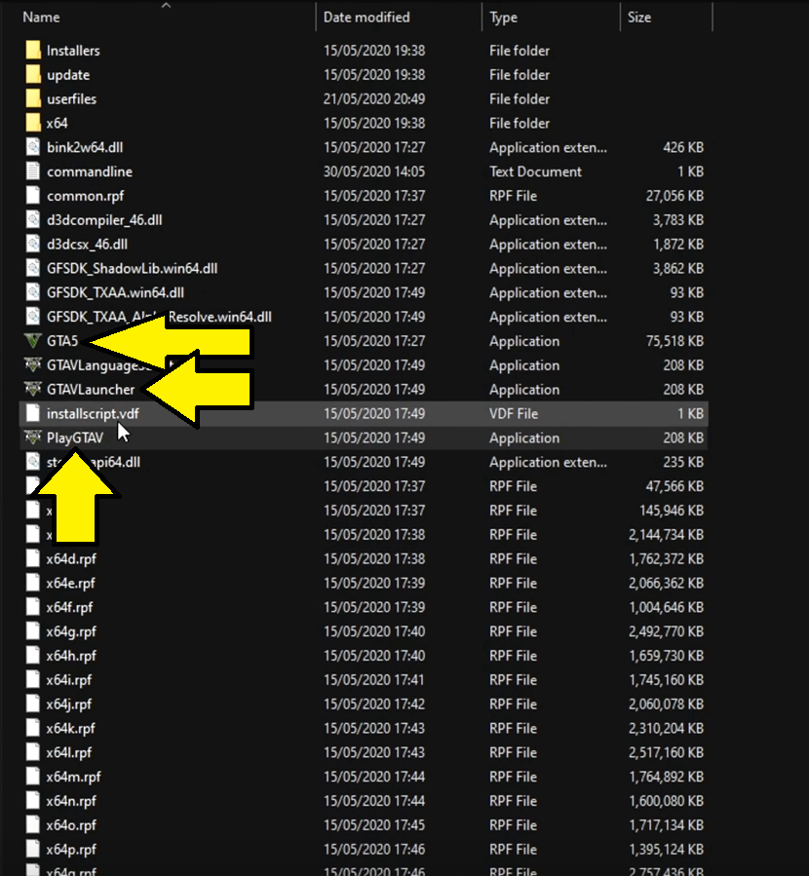Click the GTAVLauncher application icon

33,389
